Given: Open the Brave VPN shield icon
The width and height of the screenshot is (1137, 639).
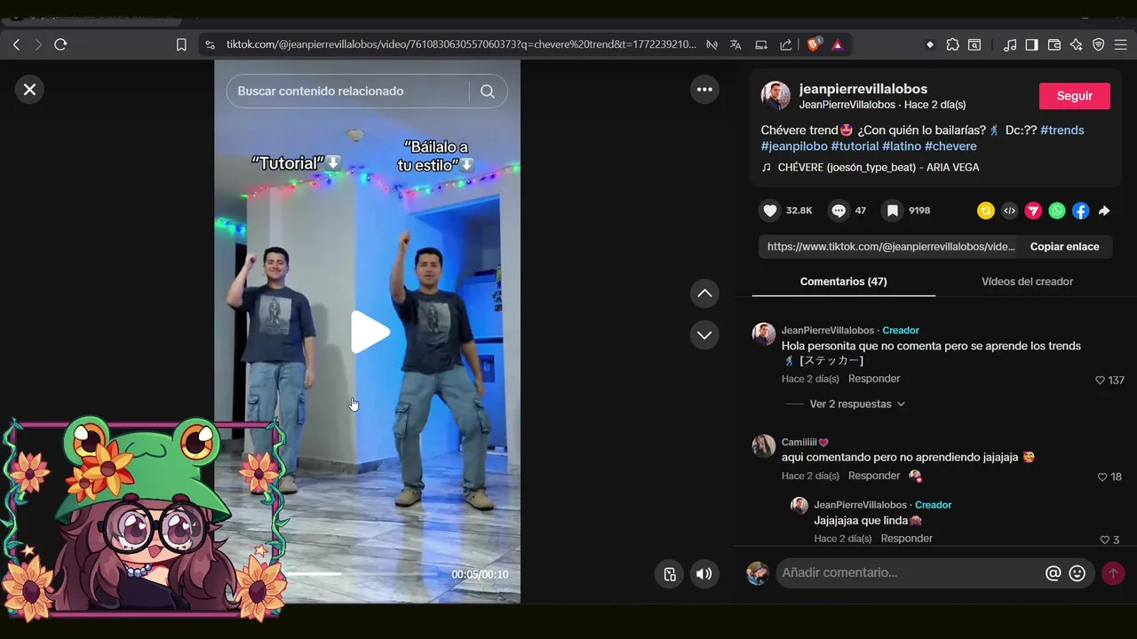Looking at the screenshot, I should (x=1099, y=44).
